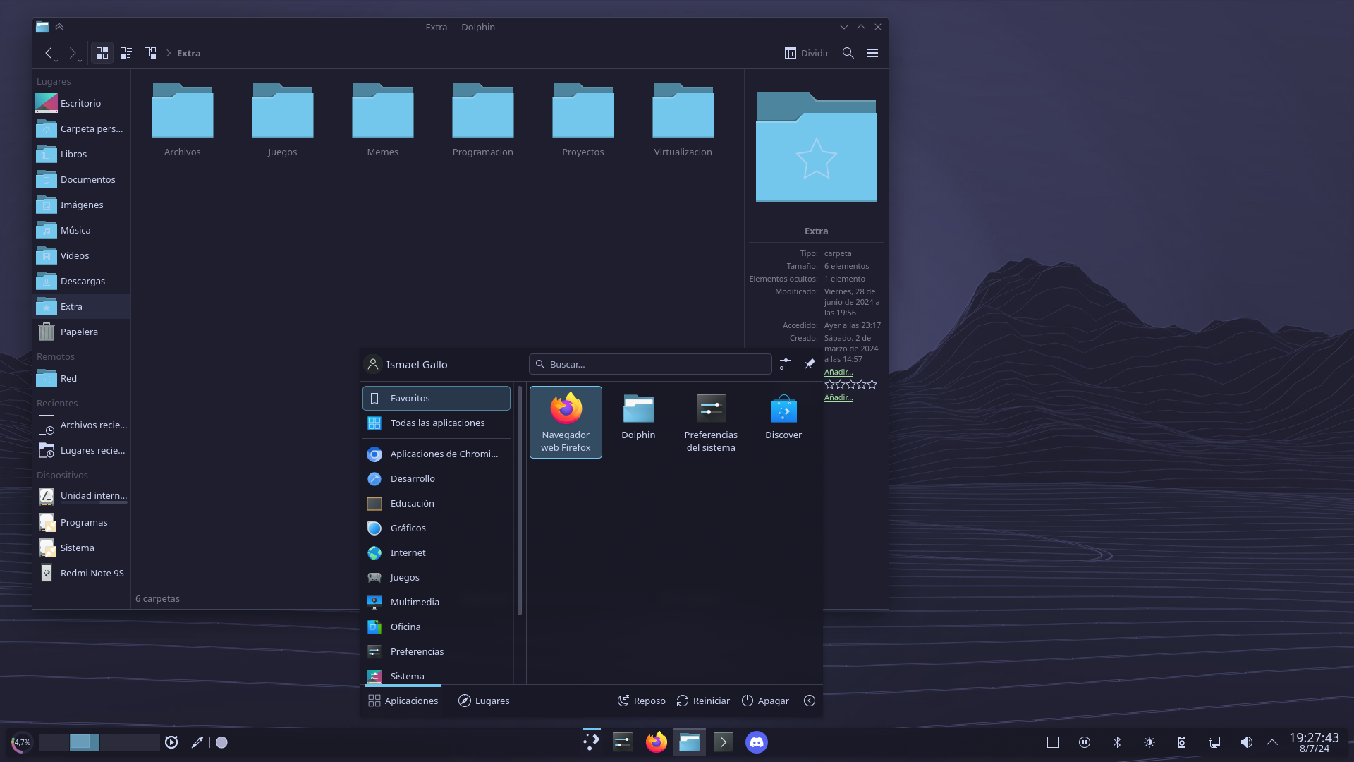This screenshot has width=1354, height=762.
Task: Select Programas device in sidebar
Action: (82, 522)
